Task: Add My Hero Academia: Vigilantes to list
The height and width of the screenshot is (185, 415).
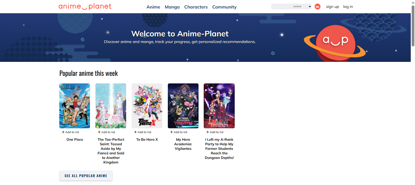Action: coord(179,132)
